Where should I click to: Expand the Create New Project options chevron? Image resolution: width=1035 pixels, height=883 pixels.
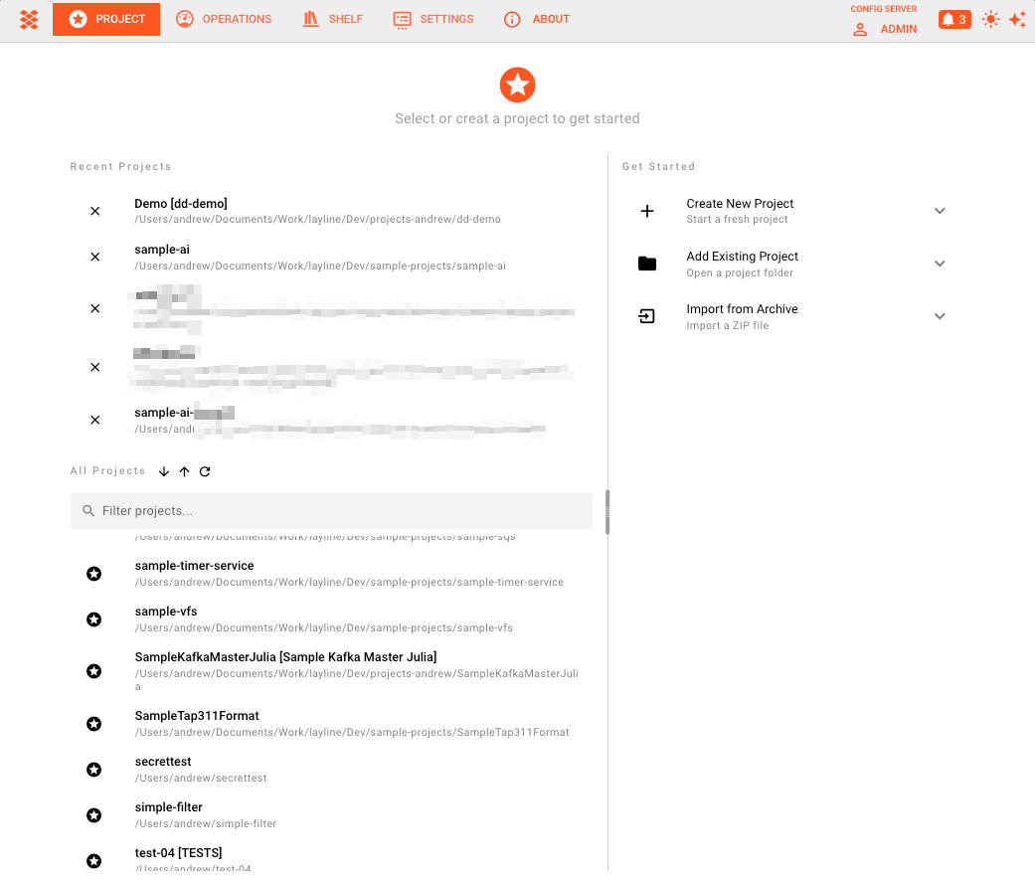point(940,211)
